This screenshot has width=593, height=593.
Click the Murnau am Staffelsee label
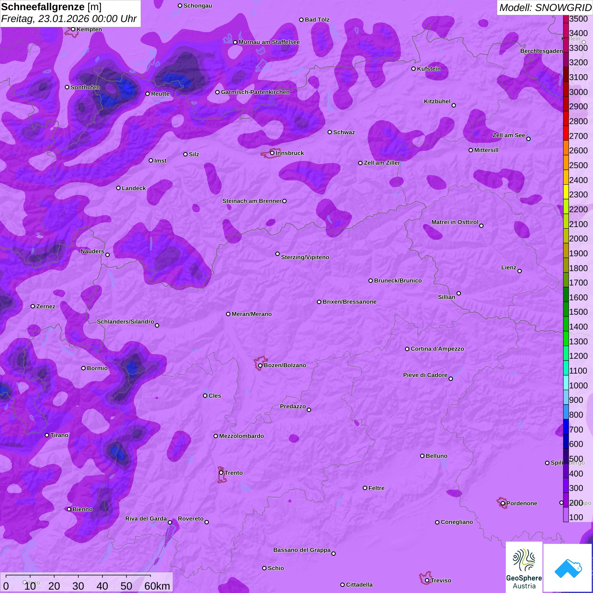coord(269,42)
